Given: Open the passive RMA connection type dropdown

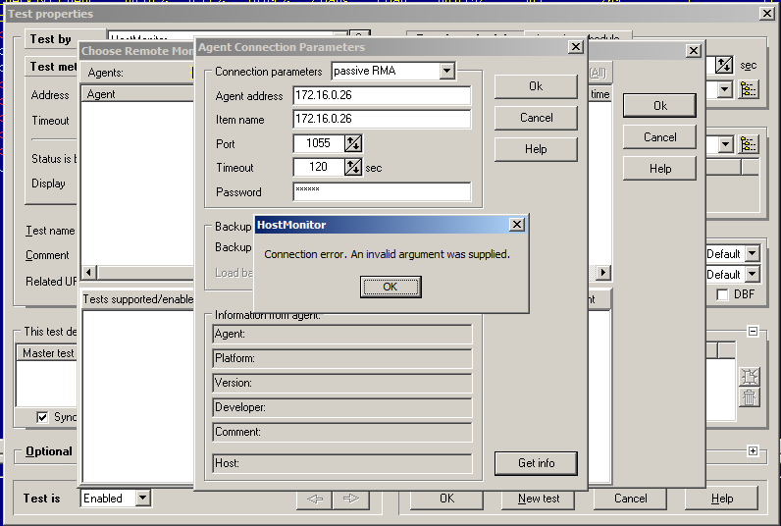Looking at the screenshot, I should 446,71.
